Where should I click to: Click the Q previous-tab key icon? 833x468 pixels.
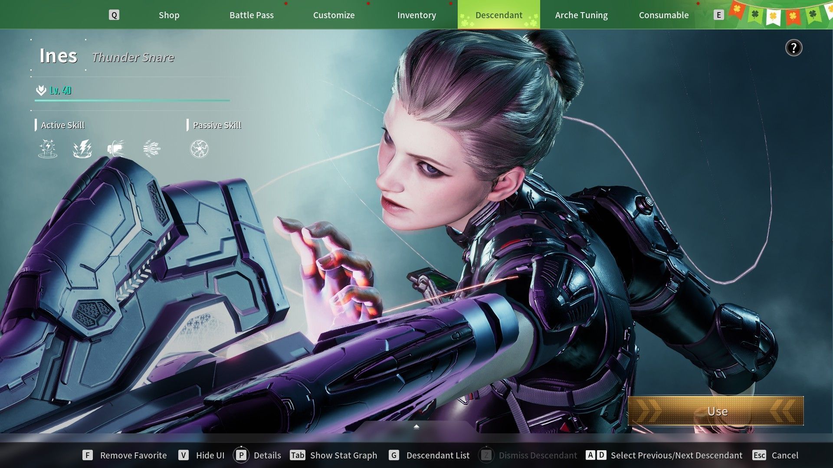(114, 15)
